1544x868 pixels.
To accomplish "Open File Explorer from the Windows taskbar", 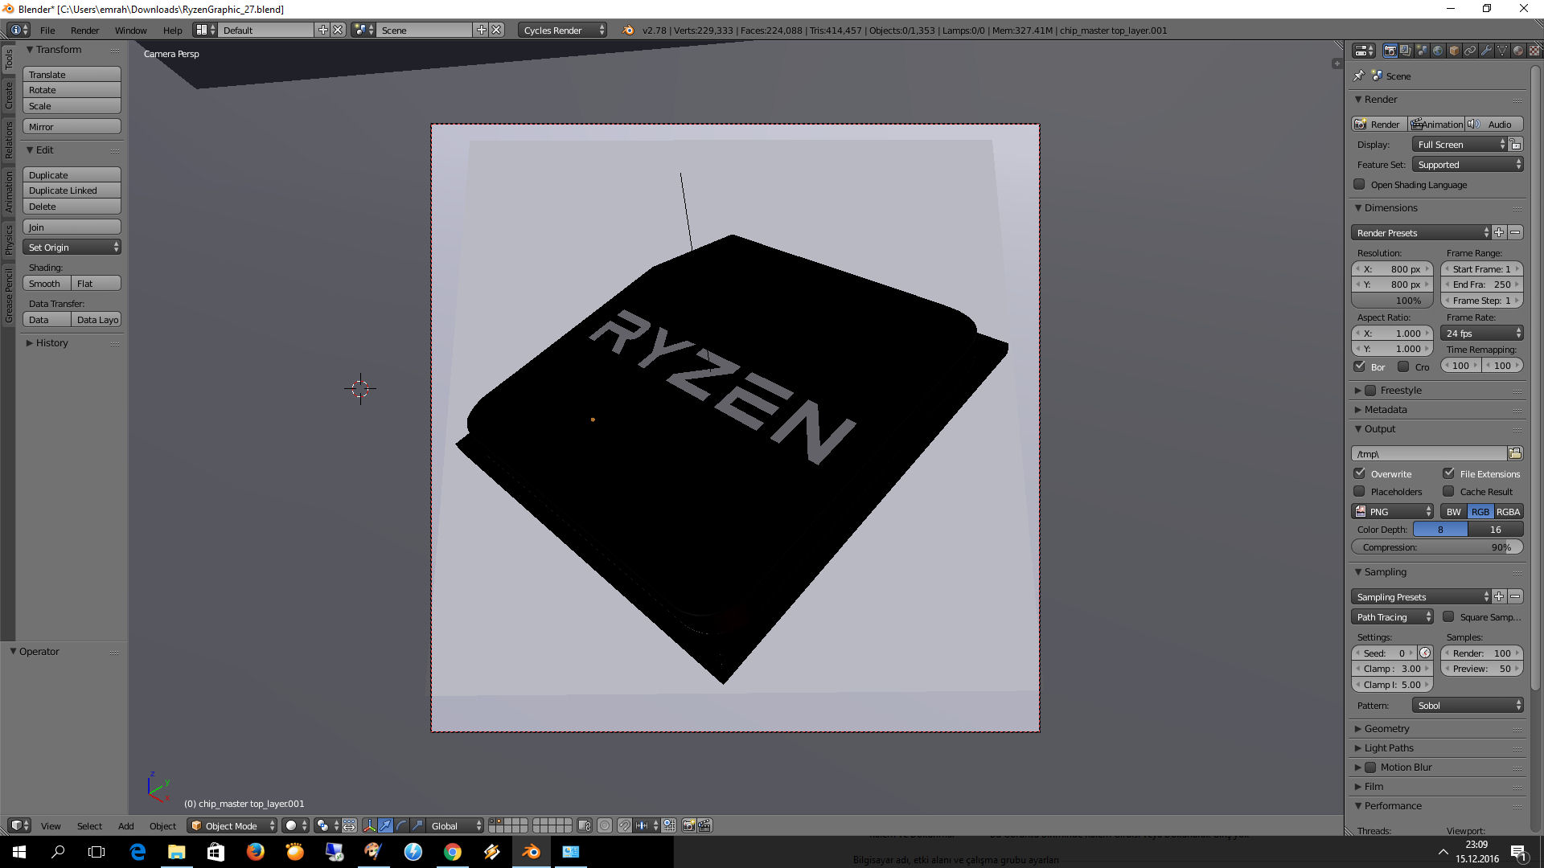I will (x=176, y=852).
